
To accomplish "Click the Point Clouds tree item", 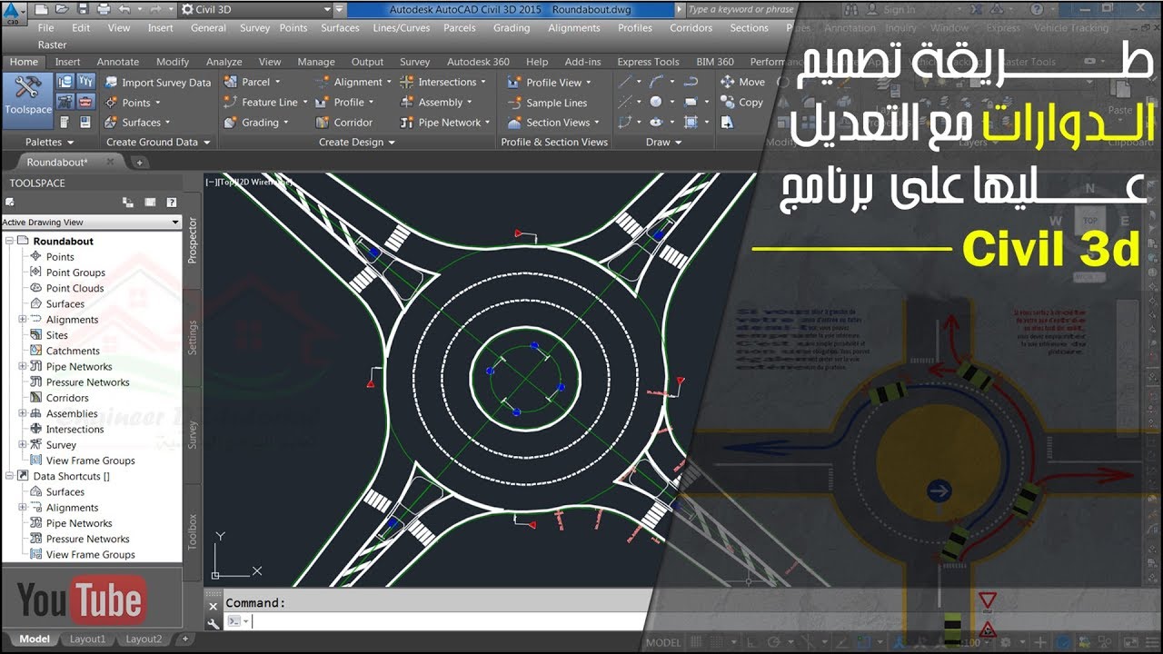I will coord(75,289).
